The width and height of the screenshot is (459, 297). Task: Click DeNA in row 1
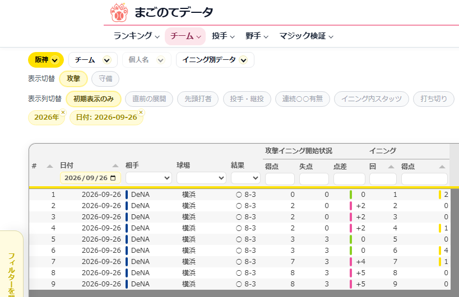coord(140,195)
